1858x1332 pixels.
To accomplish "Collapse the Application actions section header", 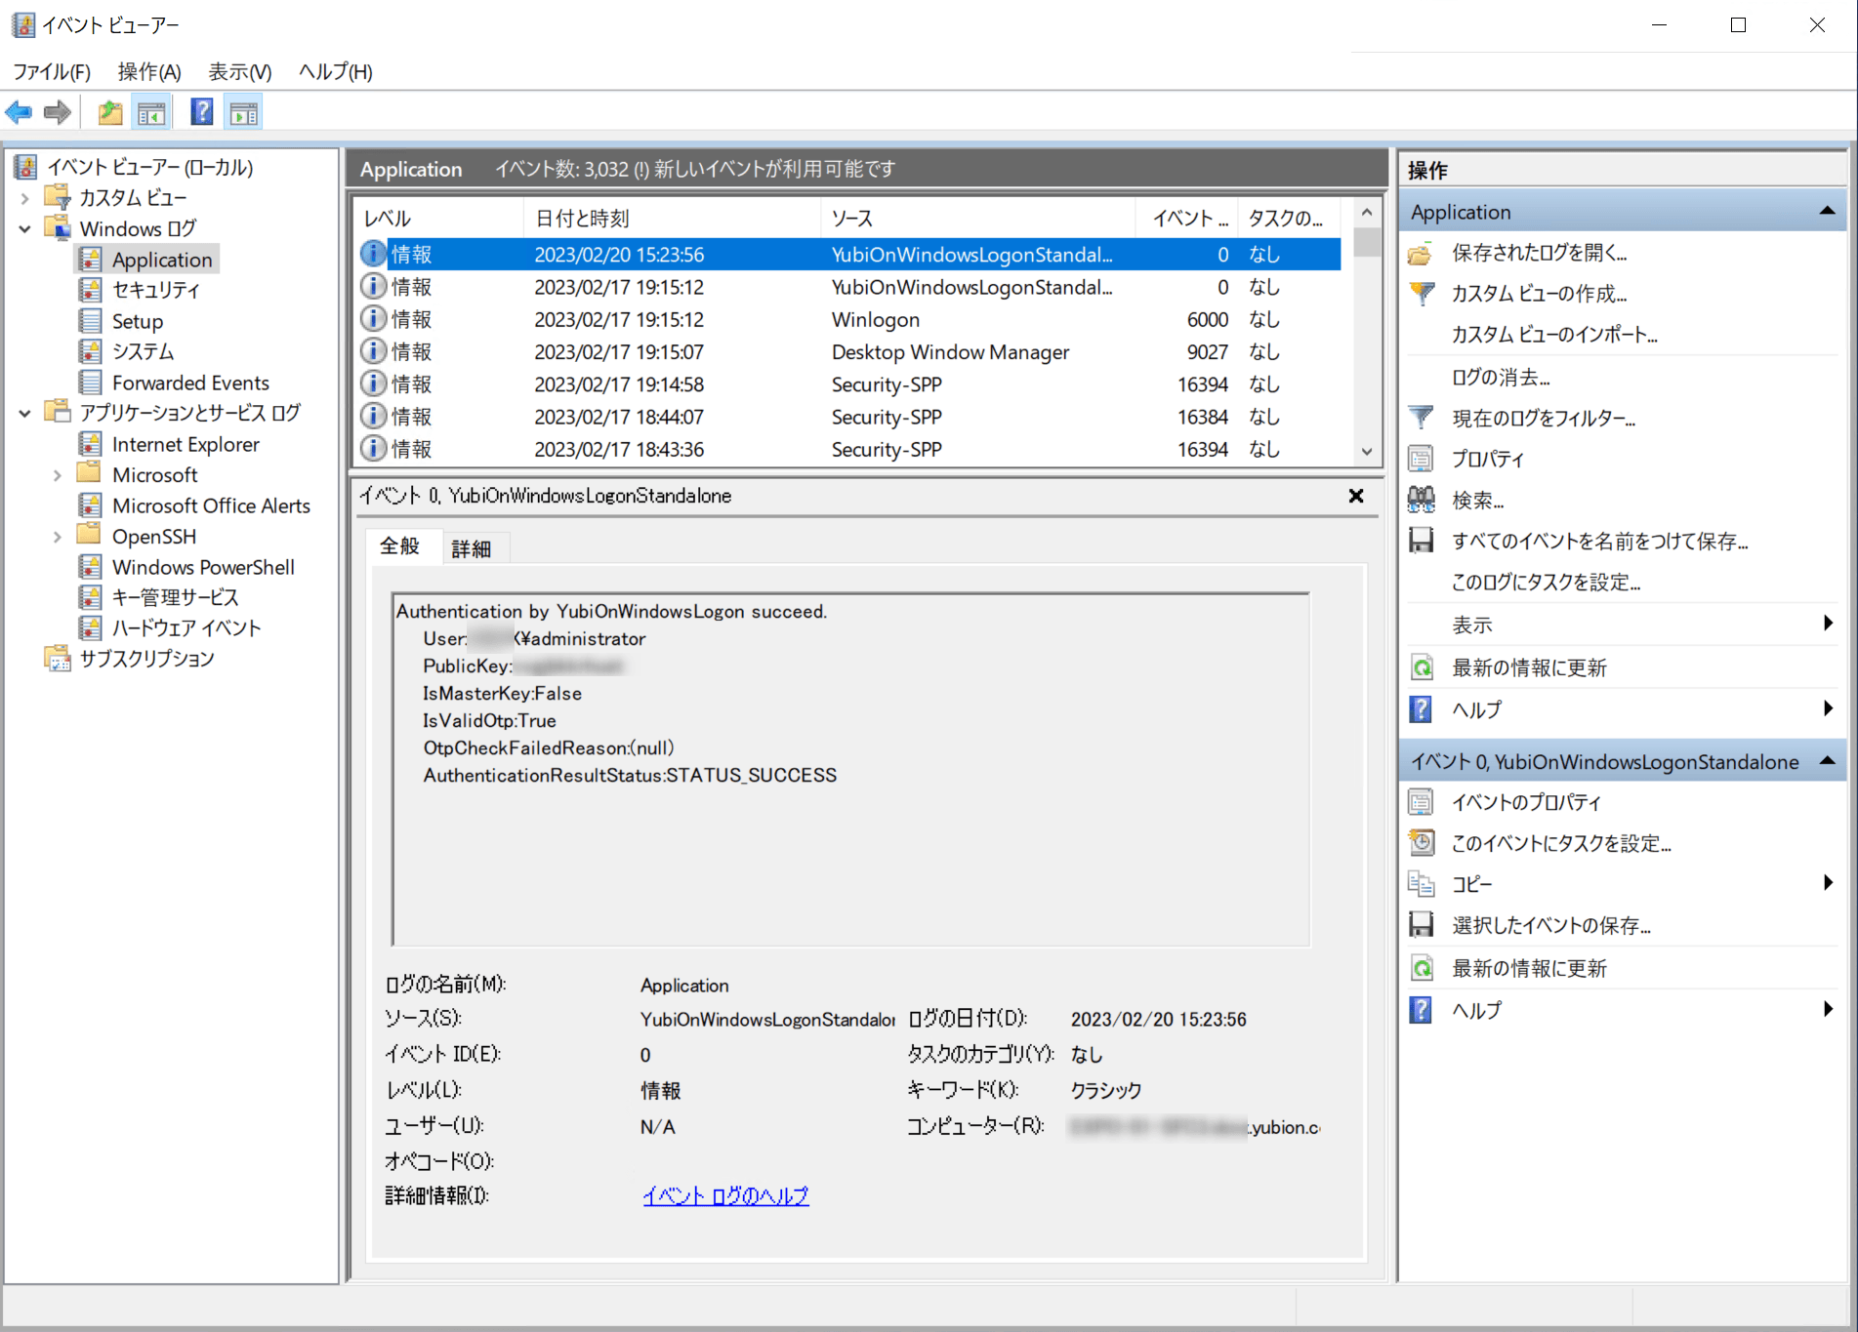I will coord(1828,212).
